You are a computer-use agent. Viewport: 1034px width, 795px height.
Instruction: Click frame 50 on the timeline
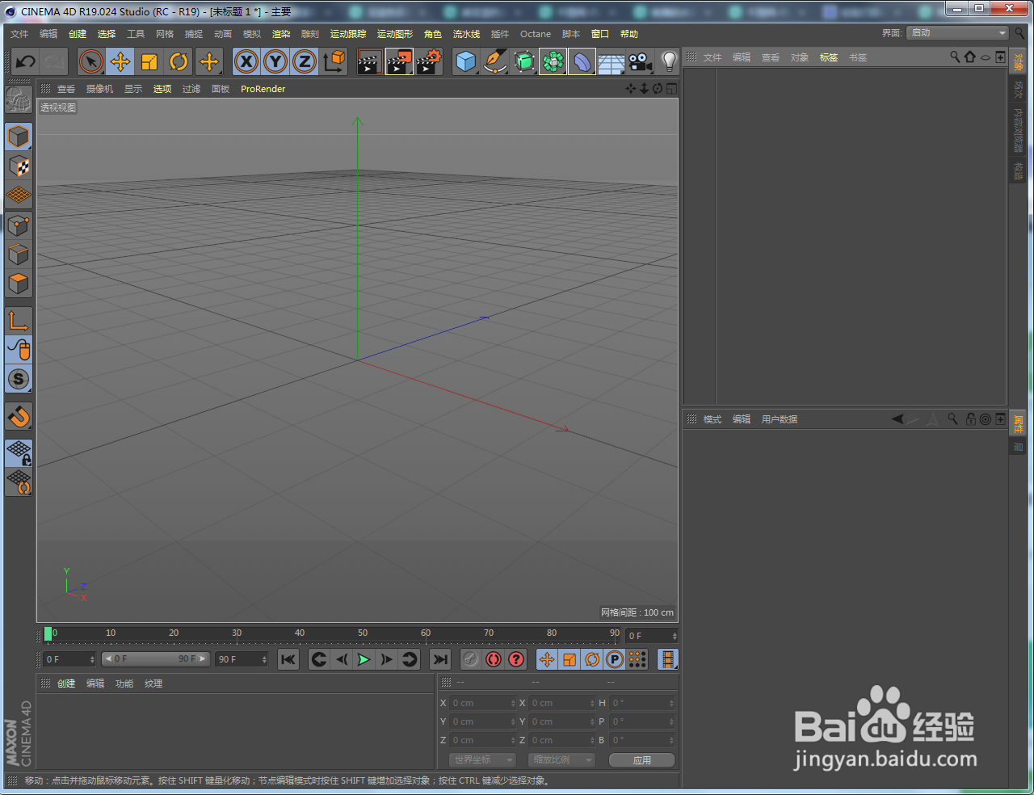(363, 634)
